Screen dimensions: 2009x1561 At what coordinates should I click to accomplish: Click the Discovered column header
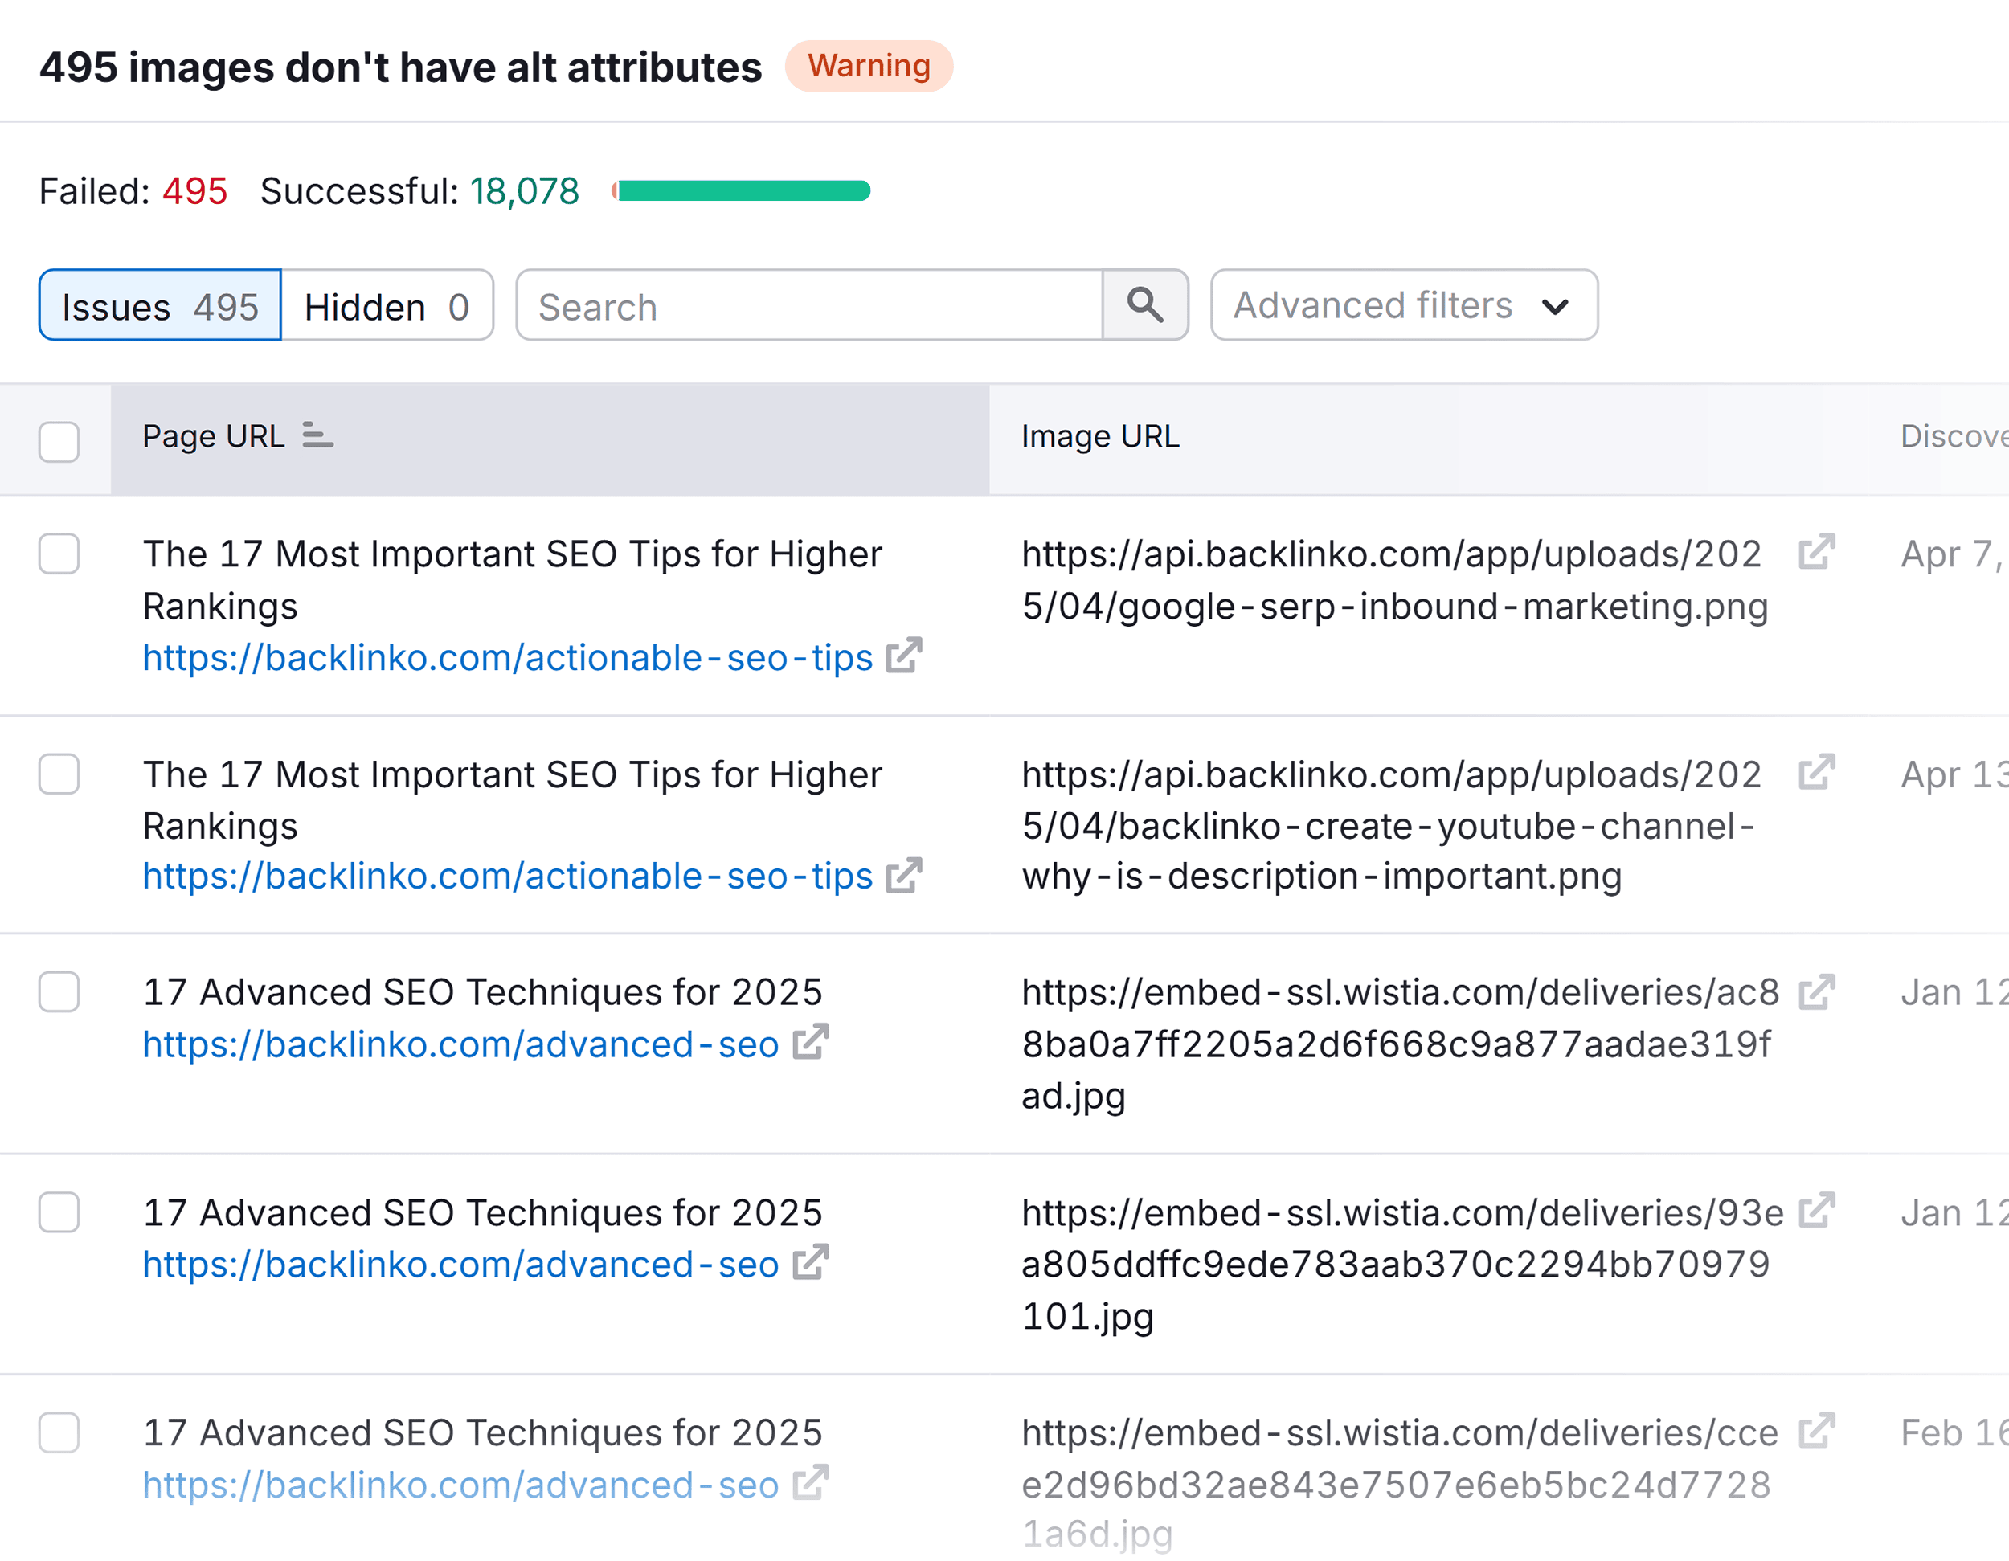(1954, 436)
